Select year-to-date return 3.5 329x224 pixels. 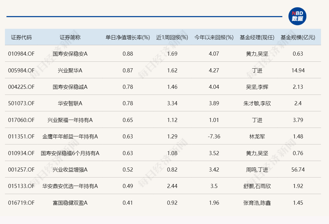tap(214, 186)
